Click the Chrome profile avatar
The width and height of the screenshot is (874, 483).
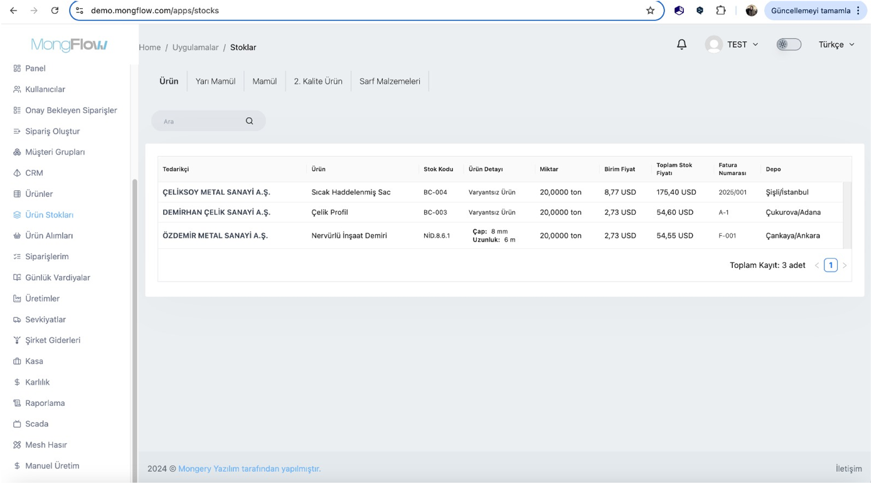751,11
